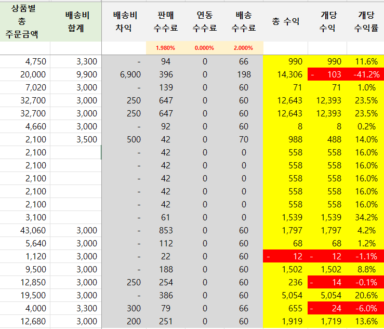This screenshot has width=384, height=329.
Task: Select profit rate cell 1.2%
Action: point(366,243)
